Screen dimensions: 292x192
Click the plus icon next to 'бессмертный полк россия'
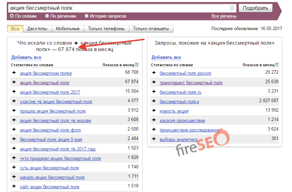(x=154, y=73)
